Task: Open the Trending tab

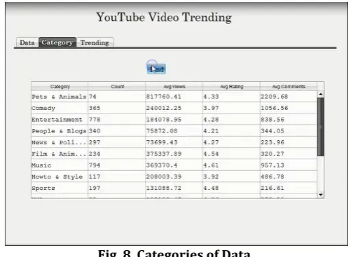Action: [x=95, y=42]
